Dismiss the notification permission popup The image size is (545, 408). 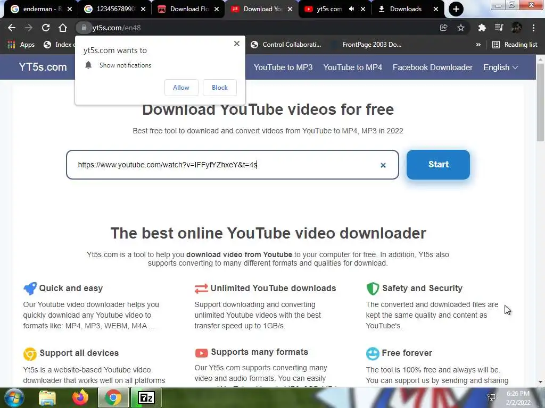(x=237, y=44)
